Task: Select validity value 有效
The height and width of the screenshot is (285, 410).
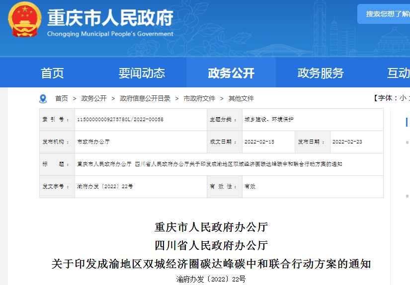Action: click(249, 186)
